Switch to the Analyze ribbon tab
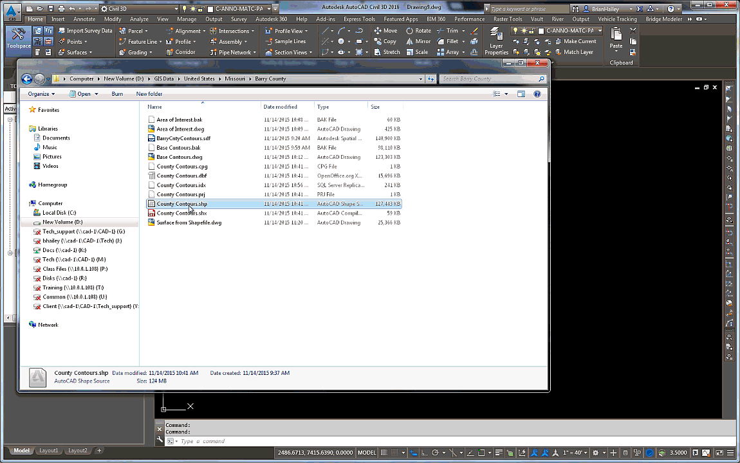Image resolution: width=740 pixels, height=463 pixels. point(139,19)
